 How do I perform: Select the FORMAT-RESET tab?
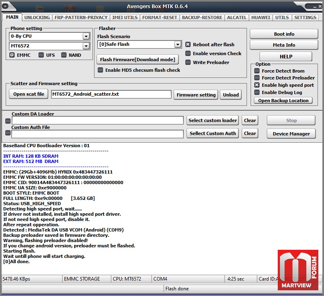pyautogui.click(x=159, y=17)
